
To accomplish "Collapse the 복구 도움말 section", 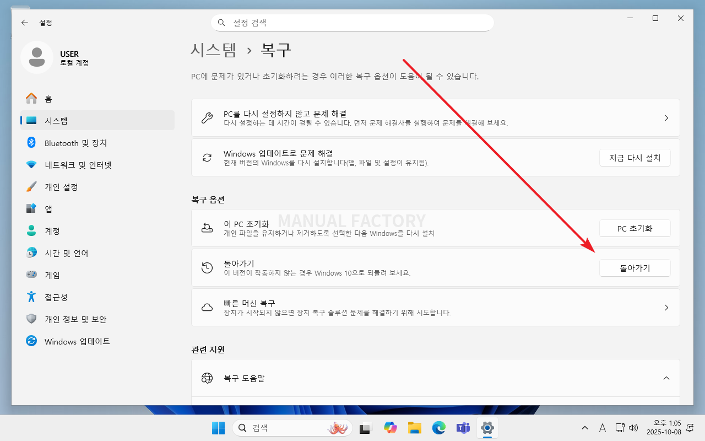I will tap(666, 378).
